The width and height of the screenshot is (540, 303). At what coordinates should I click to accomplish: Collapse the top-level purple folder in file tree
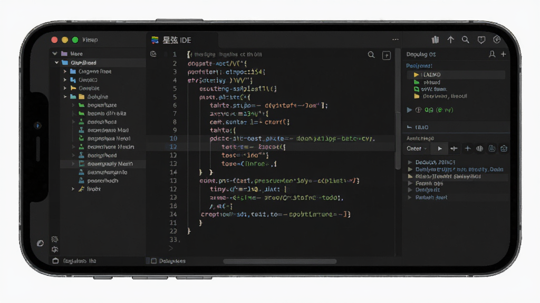55,54
